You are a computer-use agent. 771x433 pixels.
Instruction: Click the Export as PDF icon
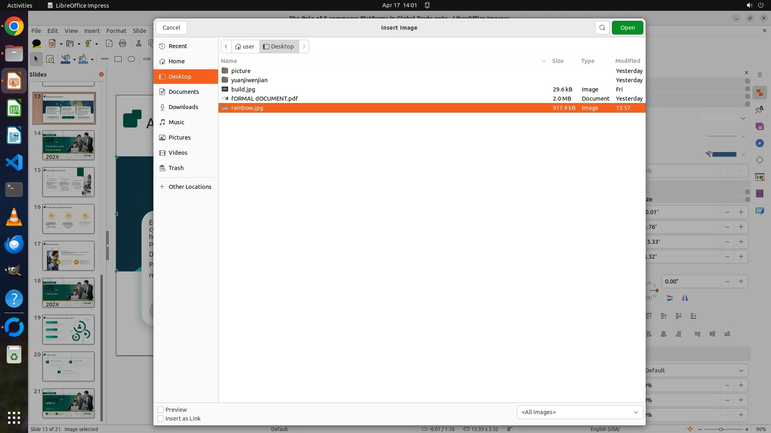[109, 43]
